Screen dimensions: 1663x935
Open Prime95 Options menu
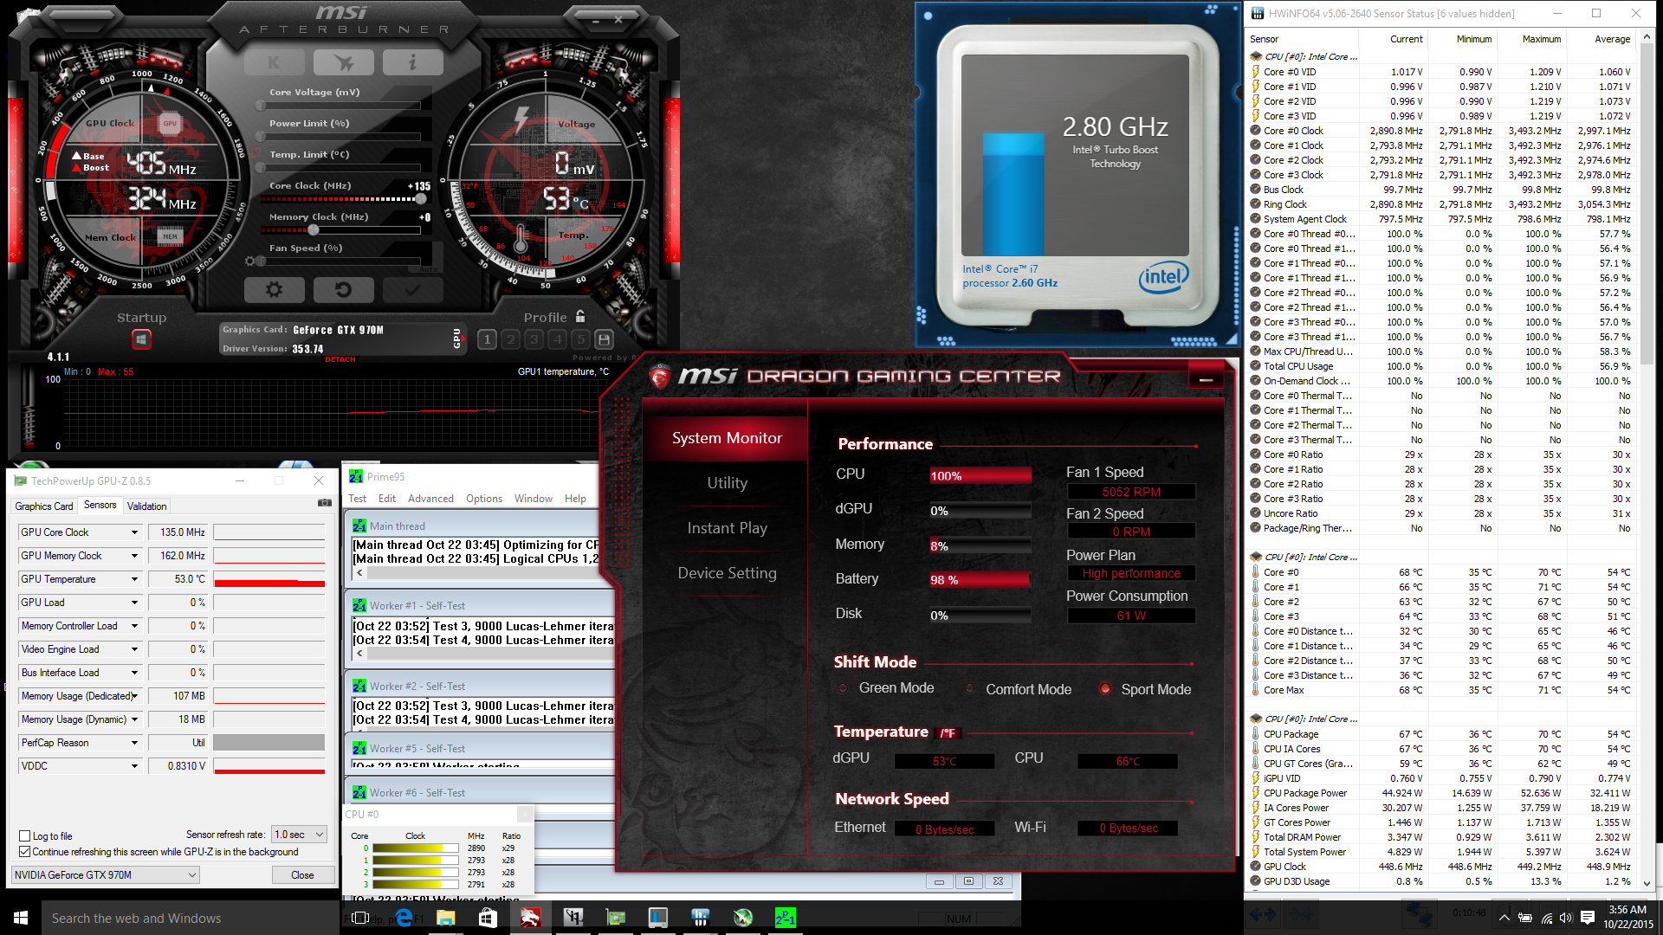[483, 499]
